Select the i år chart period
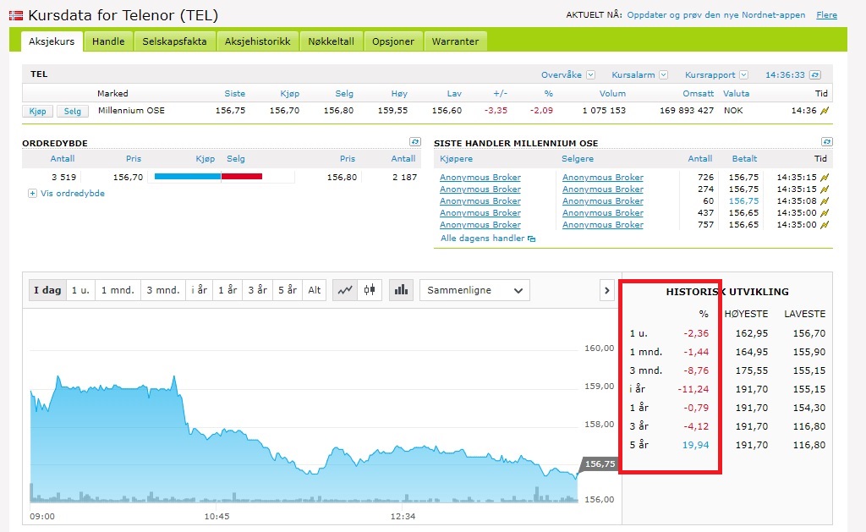 point(200,290)
